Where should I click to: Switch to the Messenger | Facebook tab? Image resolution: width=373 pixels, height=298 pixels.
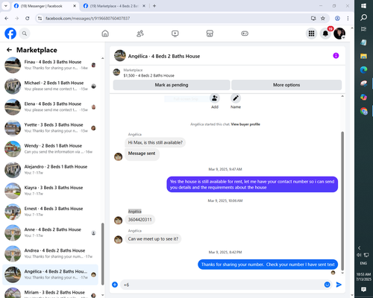45,6
